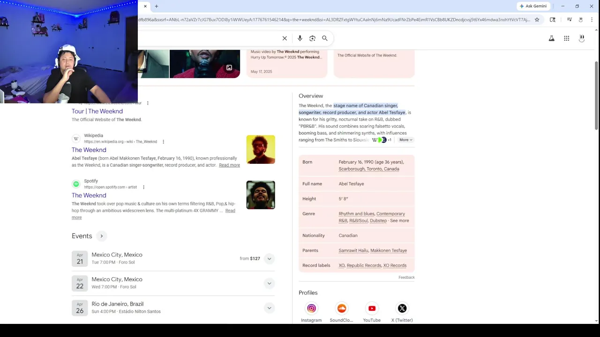Open Google apps grid icon

567,38
